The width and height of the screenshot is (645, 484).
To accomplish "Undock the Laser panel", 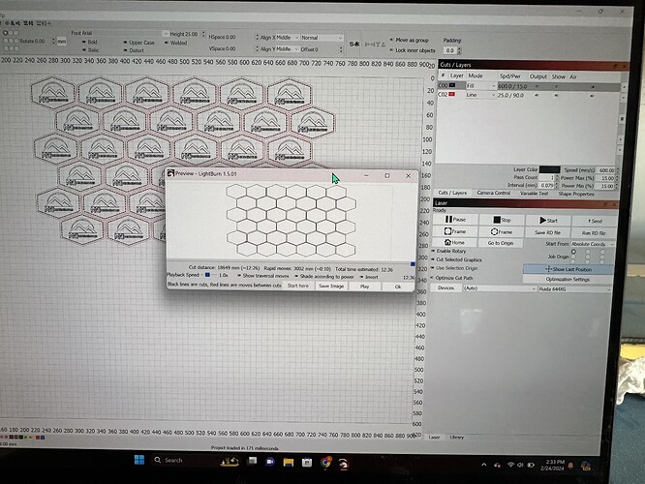I will point(605,204).
